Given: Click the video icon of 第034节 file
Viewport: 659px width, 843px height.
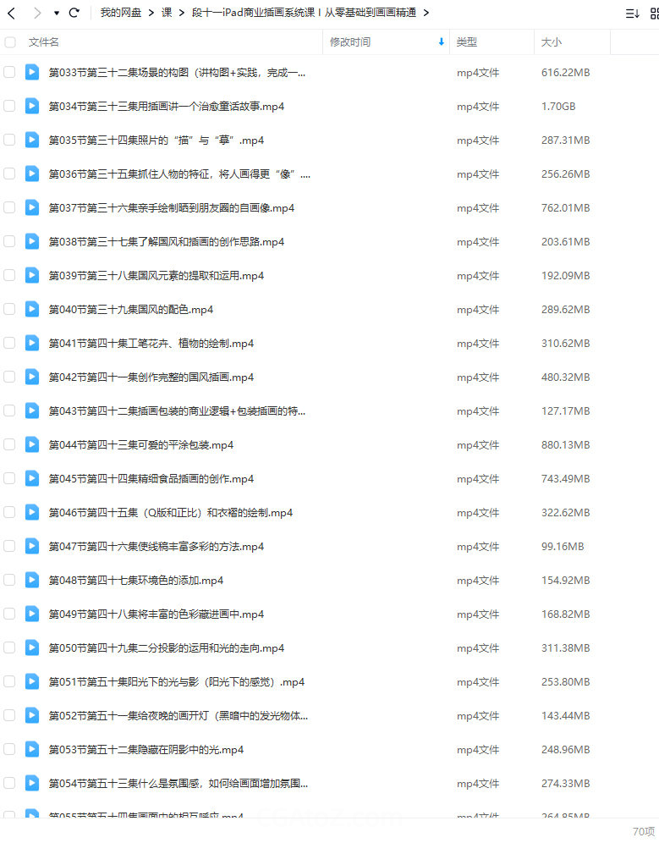Looking at the screenshot, I should pyautogui.click(x=32, y=106).
